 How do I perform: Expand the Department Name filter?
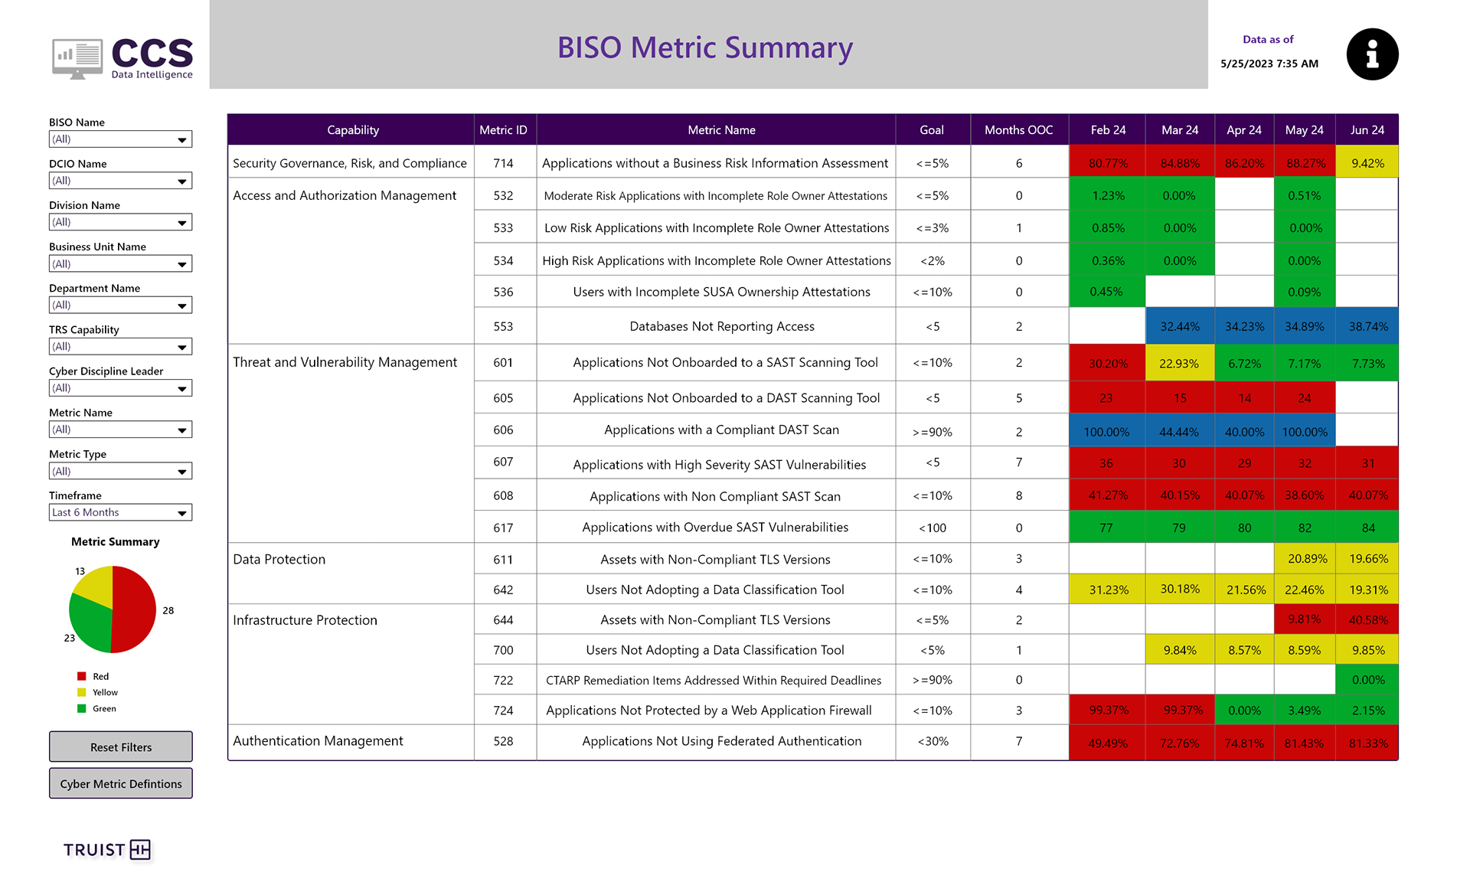coord(120,305)
